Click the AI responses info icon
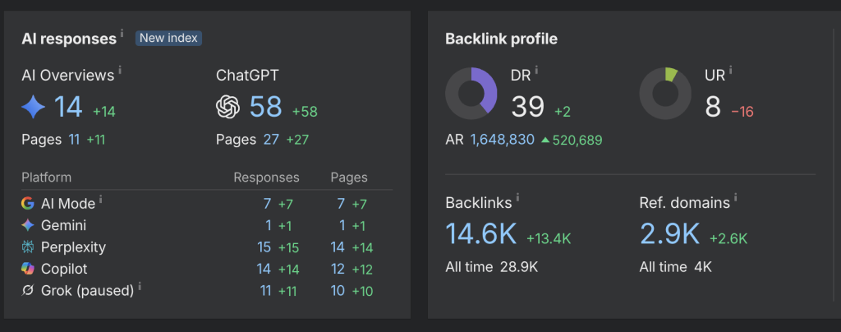The height and width of the screenshot is (332, 841). 122,33
